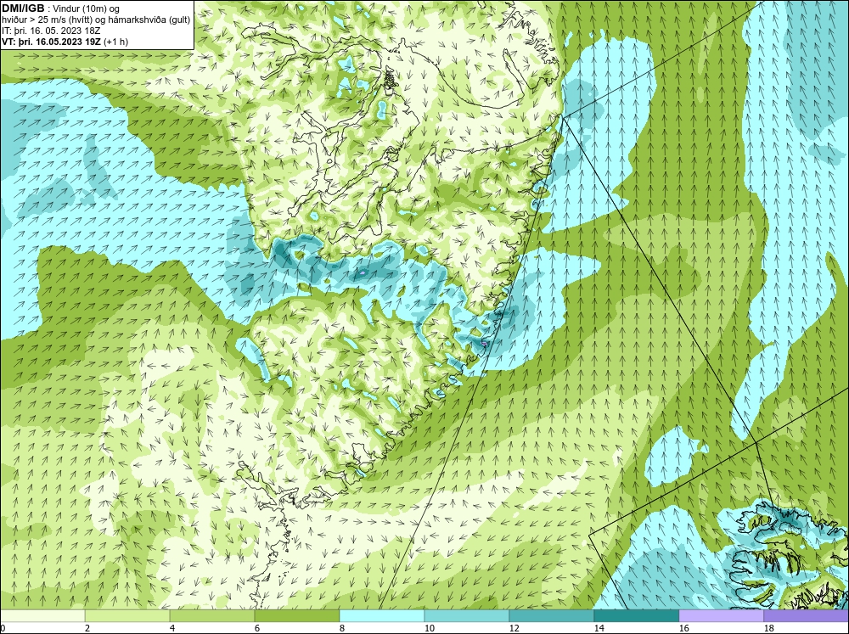Screen dimensions: 849x634
Task: Click the legend label '16'
Action: pyautogui.click(x=683, y=628)
